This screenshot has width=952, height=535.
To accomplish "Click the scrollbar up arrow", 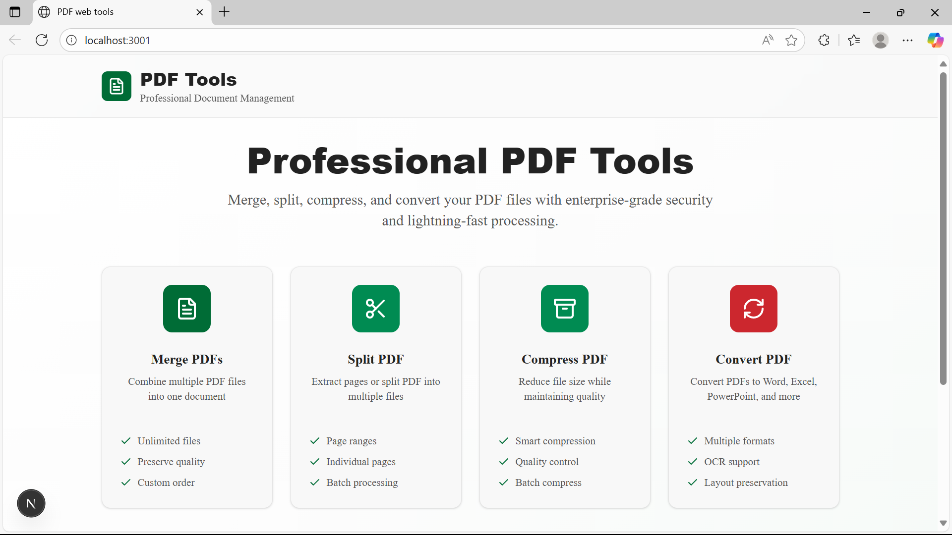I will (x=943, y=64).
